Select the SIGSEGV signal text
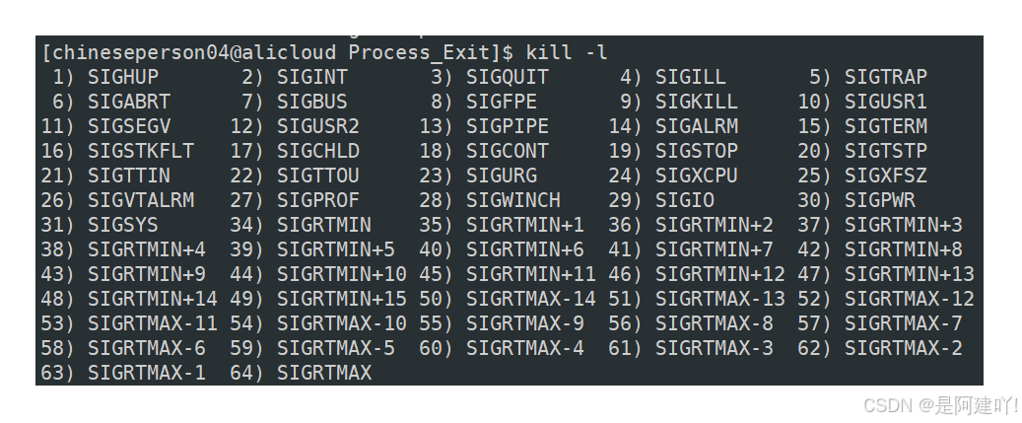This screenshot has width=1022, height=423. pyautogui.click(x=129, y=126)
